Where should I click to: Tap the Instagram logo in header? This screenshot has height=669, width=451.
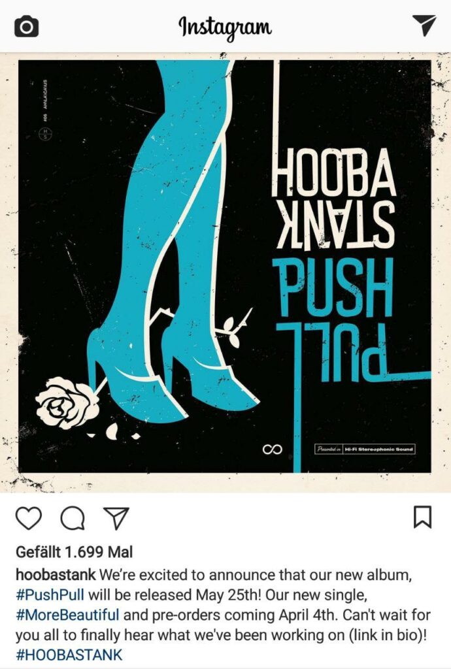click(x=225, y=27)
